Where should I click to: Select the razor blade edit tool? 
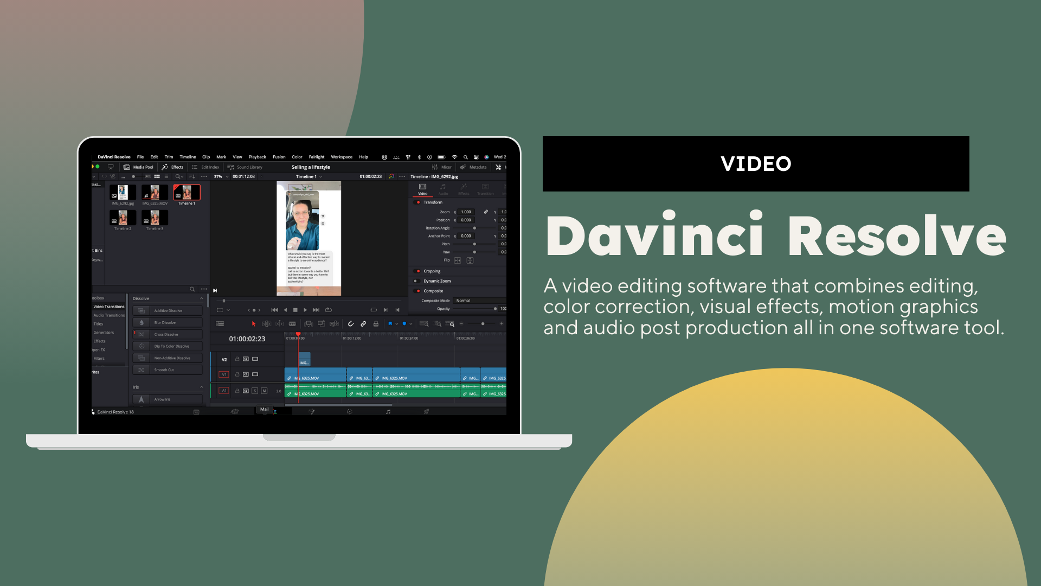click(292, 324)
